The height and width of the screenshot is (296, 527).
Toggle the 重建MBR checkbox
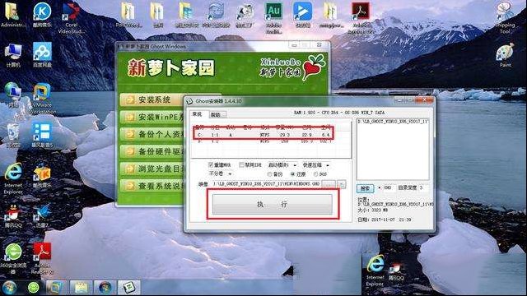211,164
